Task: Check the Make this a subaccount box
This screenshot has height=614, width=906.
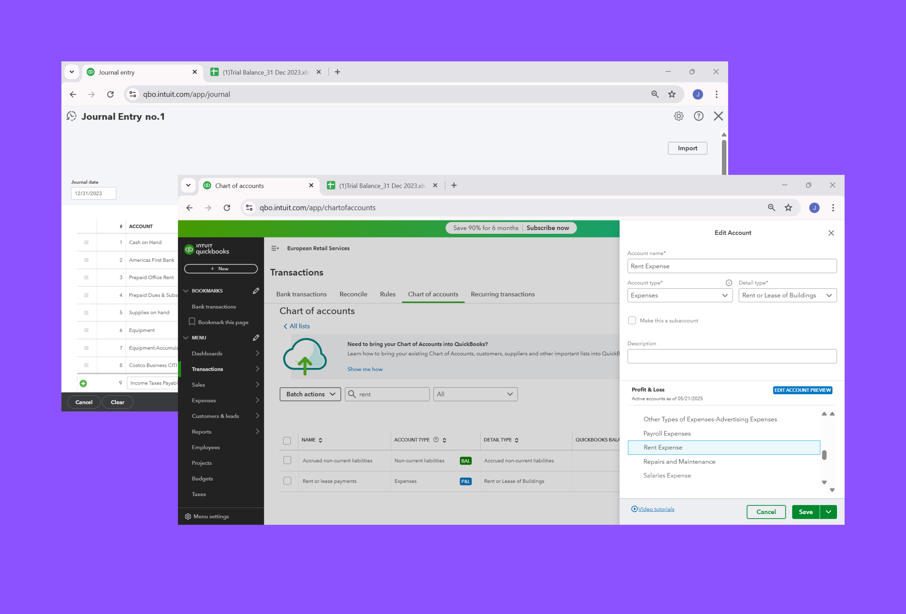Action: 632,321
